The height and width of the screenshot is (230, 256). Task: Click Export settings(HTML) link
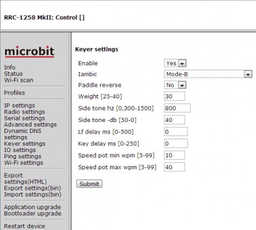(26, 178)
